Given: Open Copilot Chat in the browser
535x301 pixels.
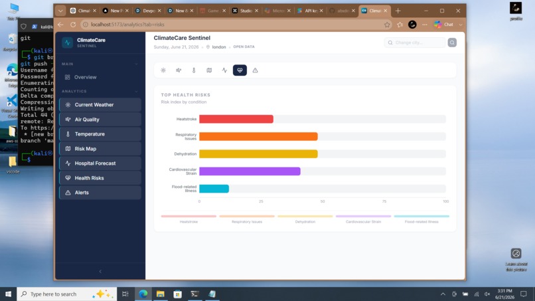Looking at the screenshot, I should coord(443,25).
